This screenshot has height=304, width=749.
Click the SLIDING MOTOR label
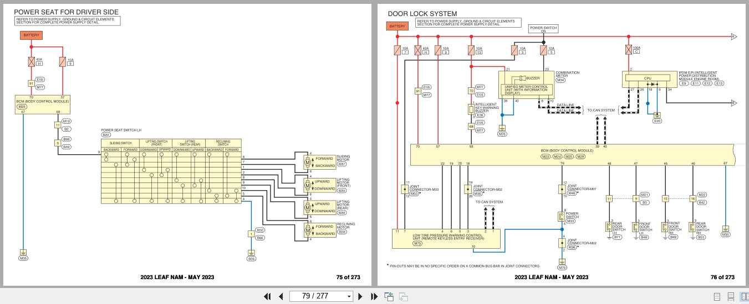344,158
